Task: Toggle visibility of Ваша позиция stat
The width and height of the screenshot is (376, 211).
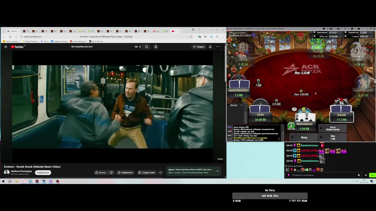Action: [315, 33]
